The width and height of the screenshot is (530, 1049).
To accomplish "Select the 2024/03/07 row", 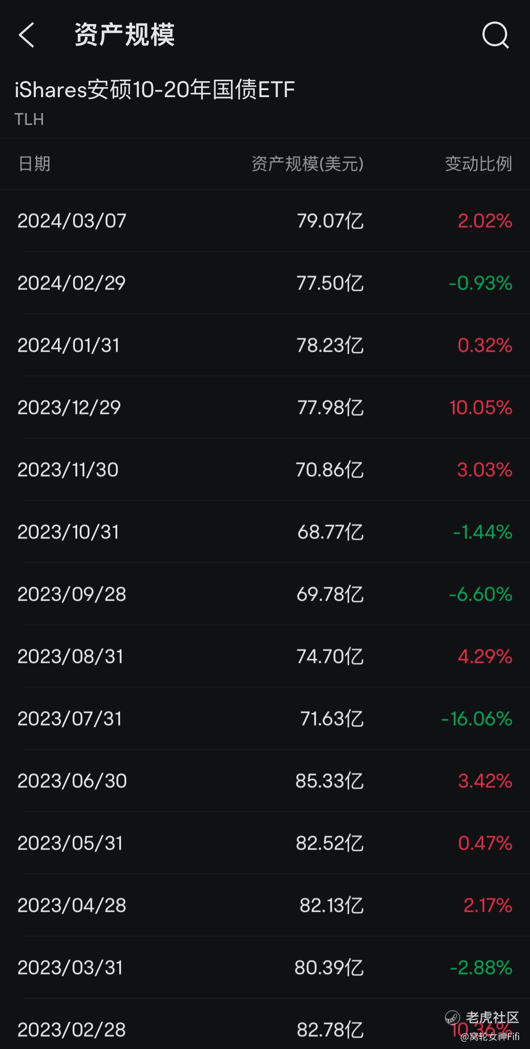I will pyautogui.click(x=265, y=221).
